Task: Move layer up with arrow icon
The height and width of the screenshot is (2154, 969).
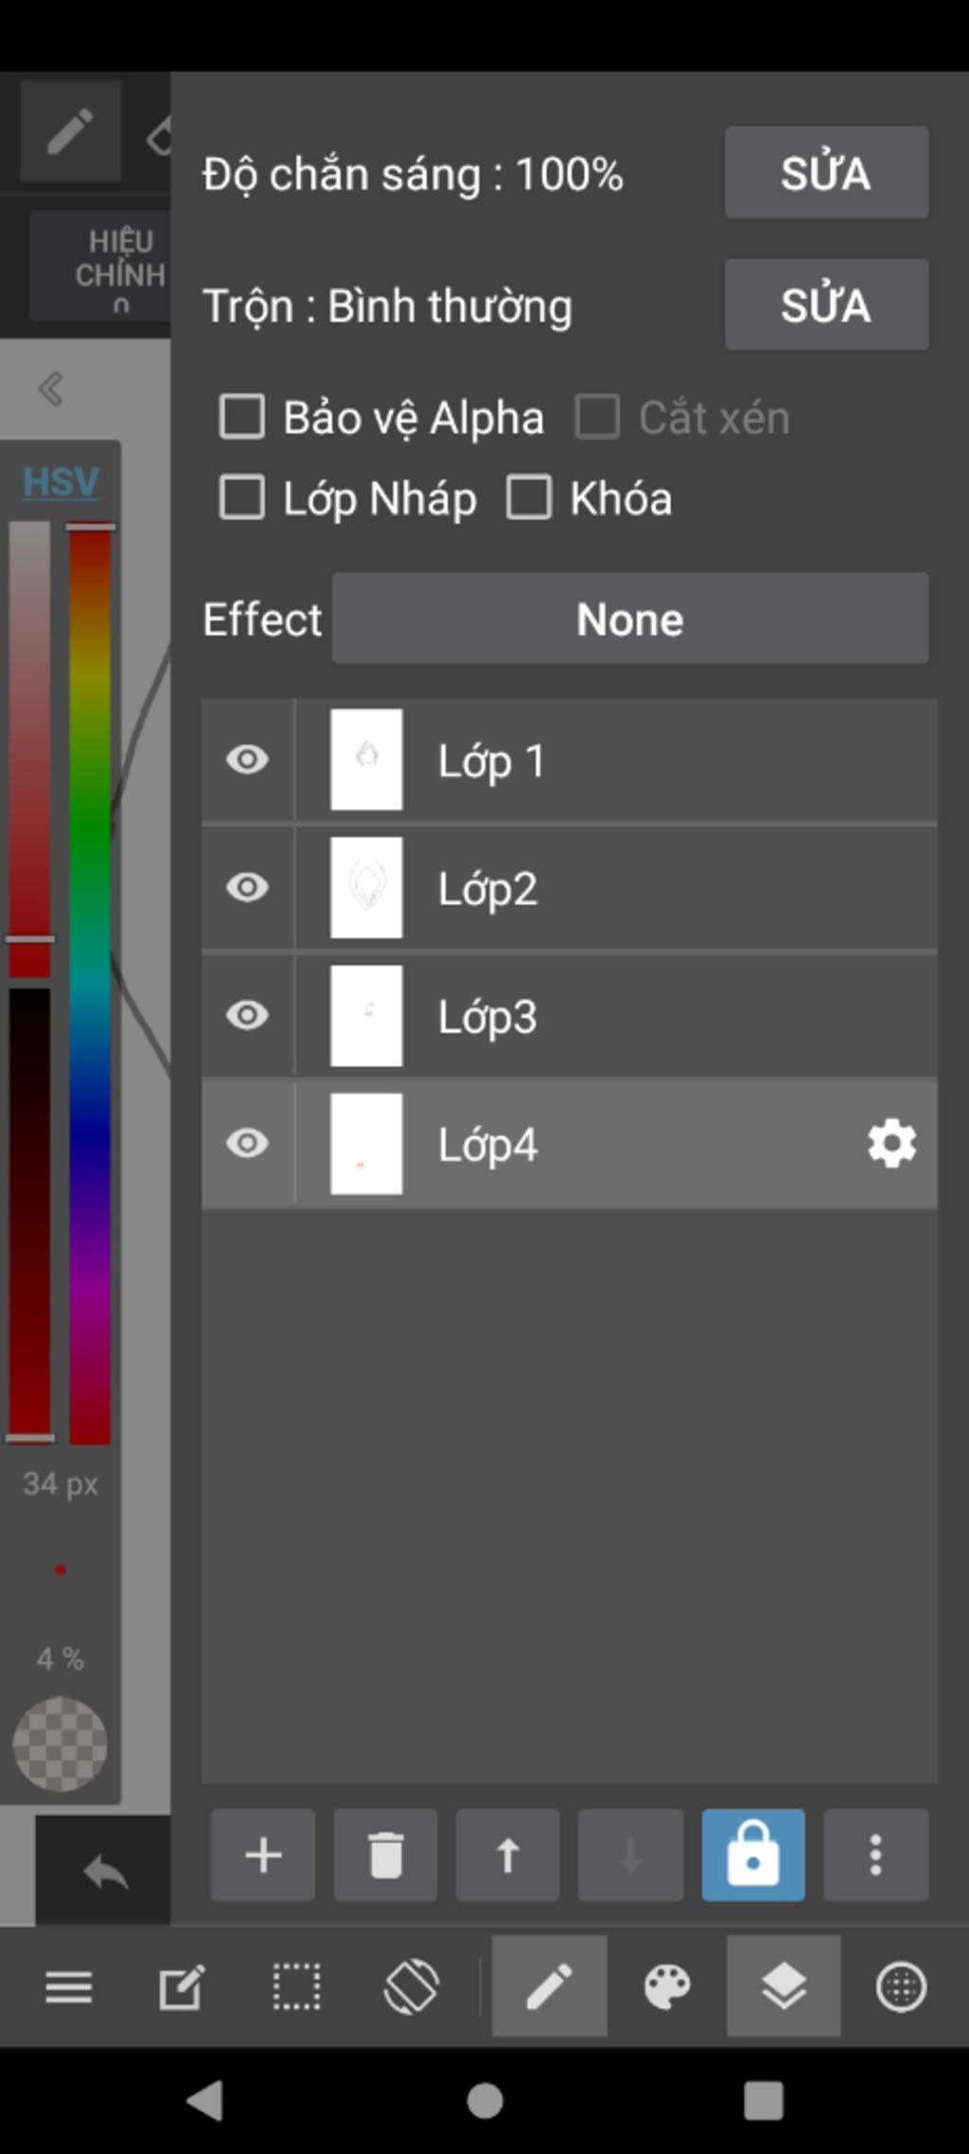Action: click(507, 1855)
